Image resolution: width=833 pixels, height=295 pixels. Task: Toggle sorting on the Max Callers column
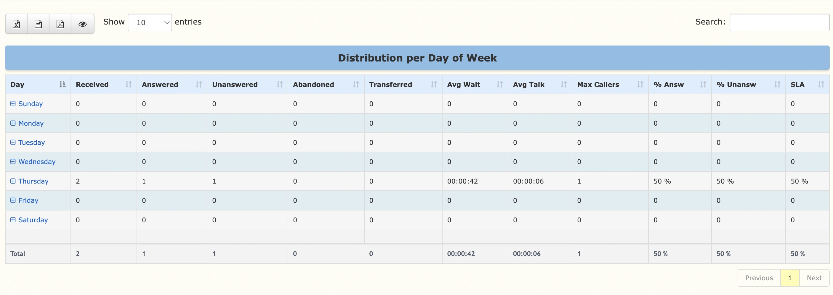tap(640, 84)
